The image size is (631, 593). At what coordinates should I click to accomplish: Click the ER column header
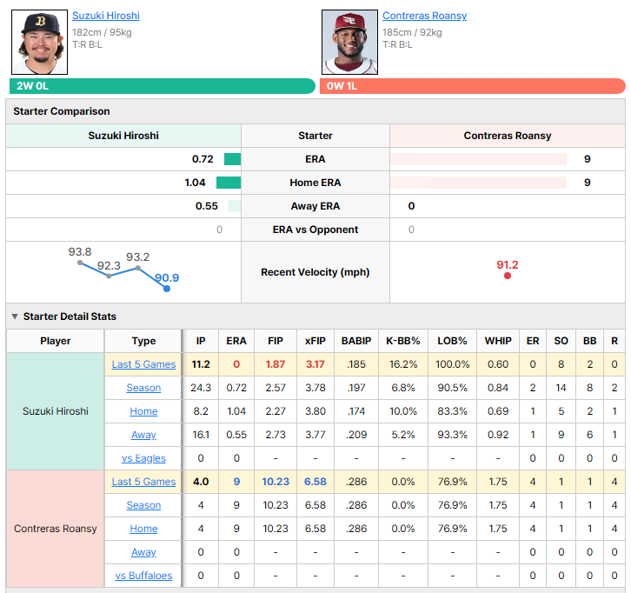533,341
